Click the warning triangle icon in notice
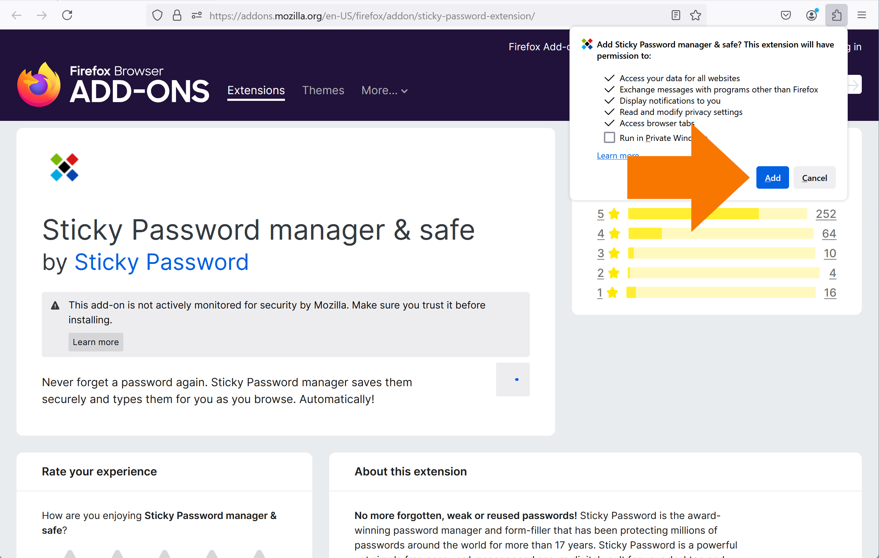The height and width of the screenshot is (558, 879). point(55,305)
